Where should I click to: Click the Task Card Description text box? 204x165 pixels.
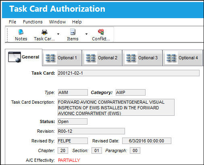pyautogui.click(x=116, y=107)
